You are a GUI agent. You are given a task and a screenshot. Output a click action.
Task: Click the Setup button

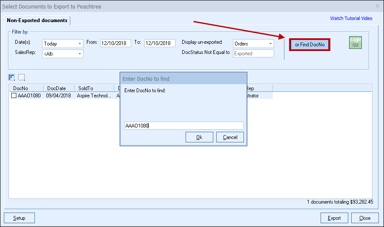(x=19, y=218)
